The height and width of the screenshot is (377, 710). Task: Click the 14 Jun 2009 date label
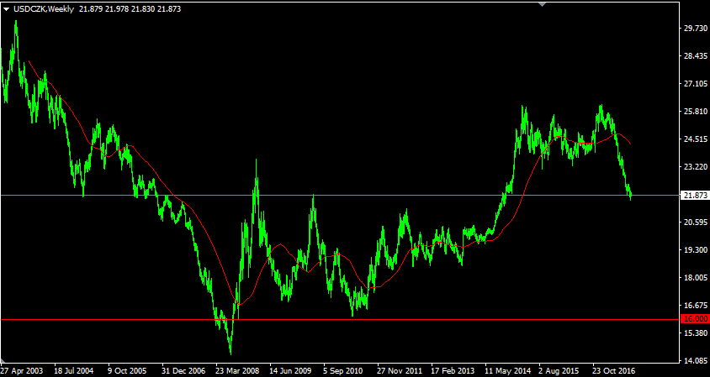290,370
